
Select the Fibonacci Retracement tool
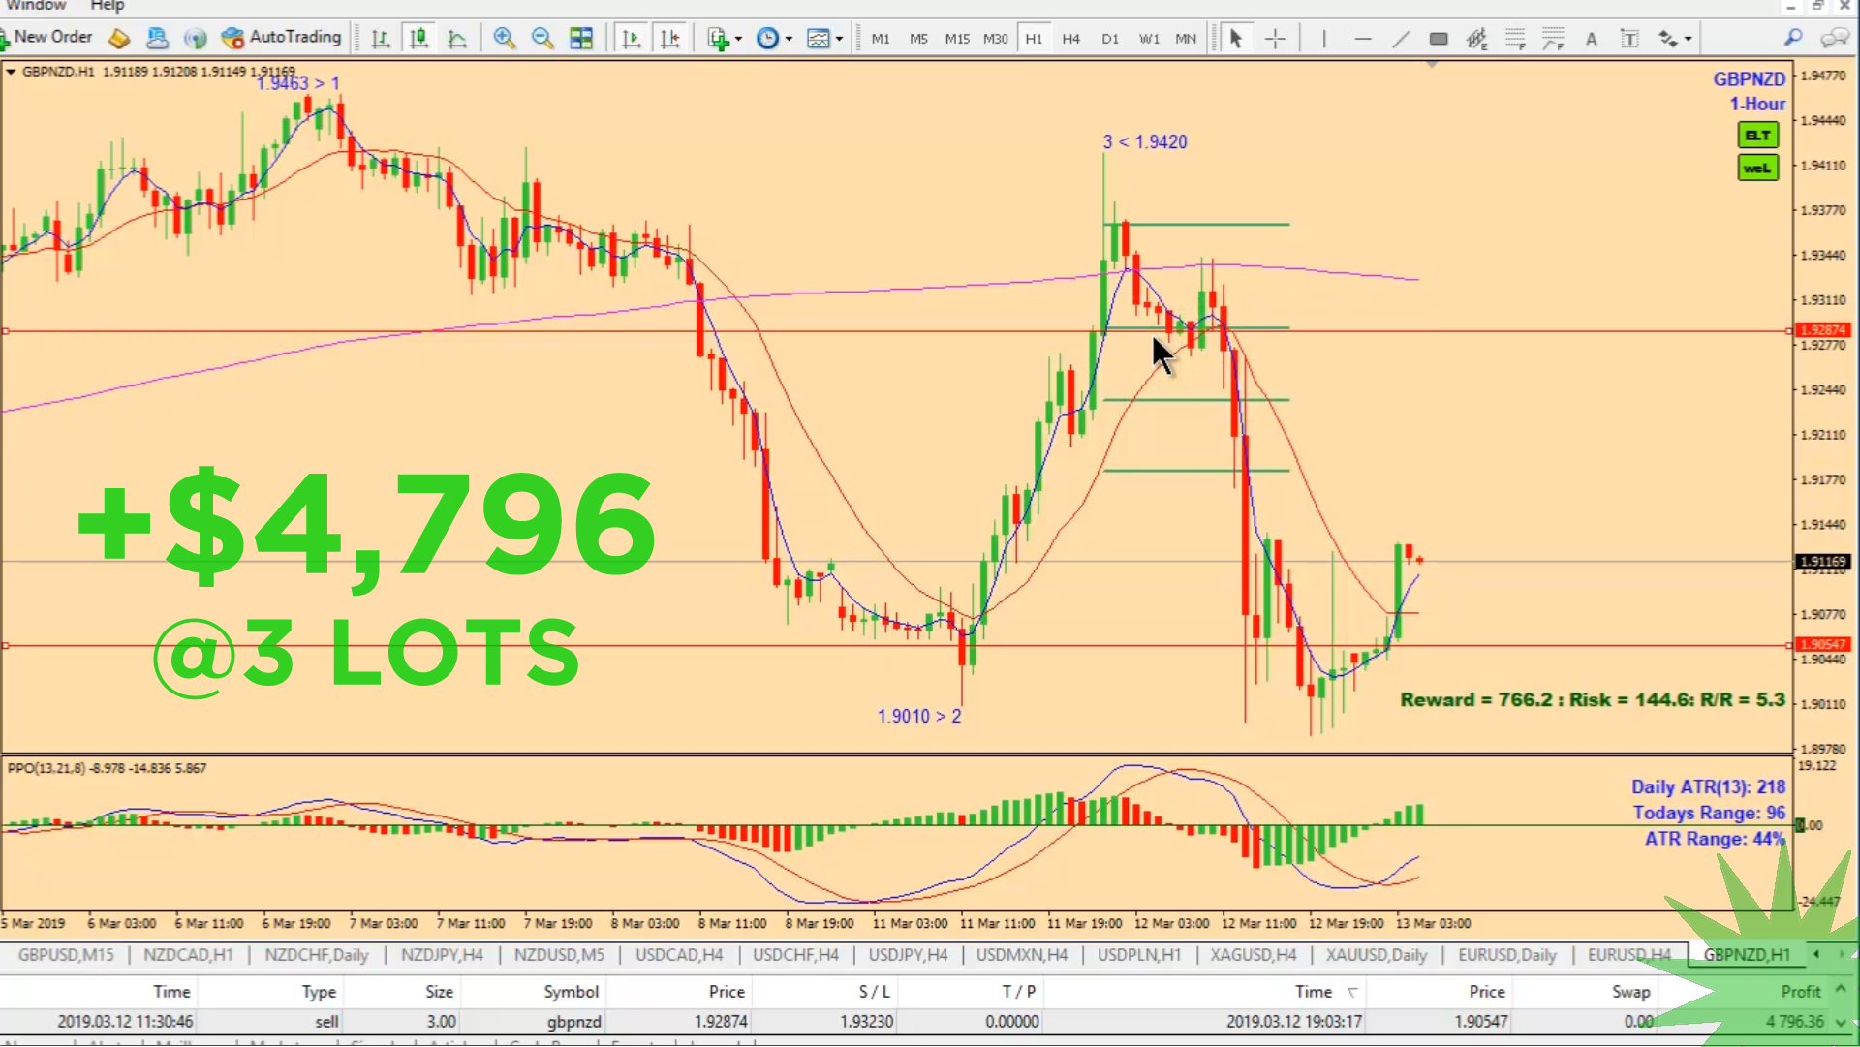point(1515,39)
